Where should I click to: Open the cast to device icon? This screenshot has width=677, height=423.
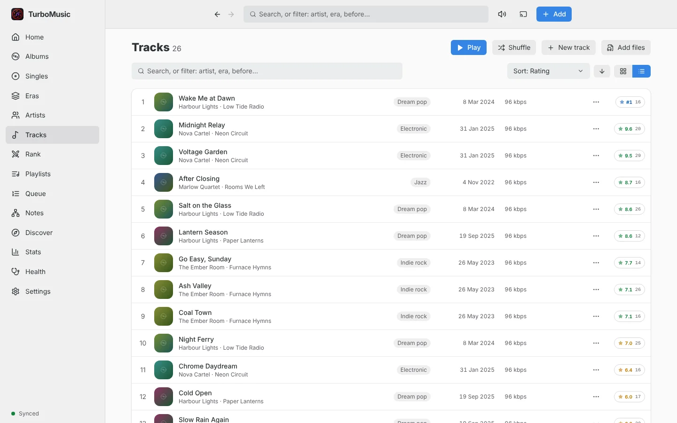(523, 14)
